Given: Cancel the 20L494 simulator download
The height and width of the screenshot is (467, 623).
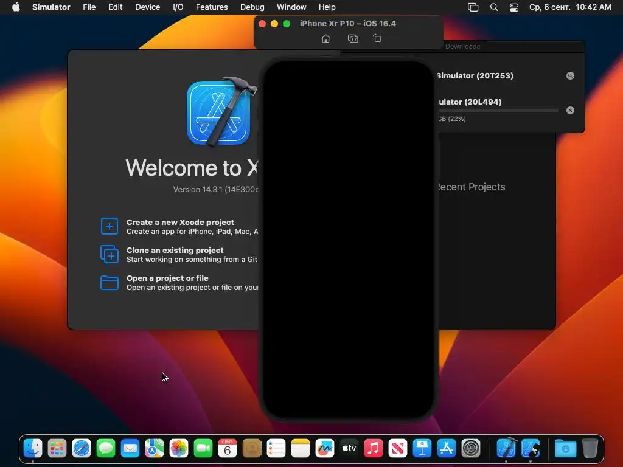Looking at the screenshot, I should pos(570,111).
